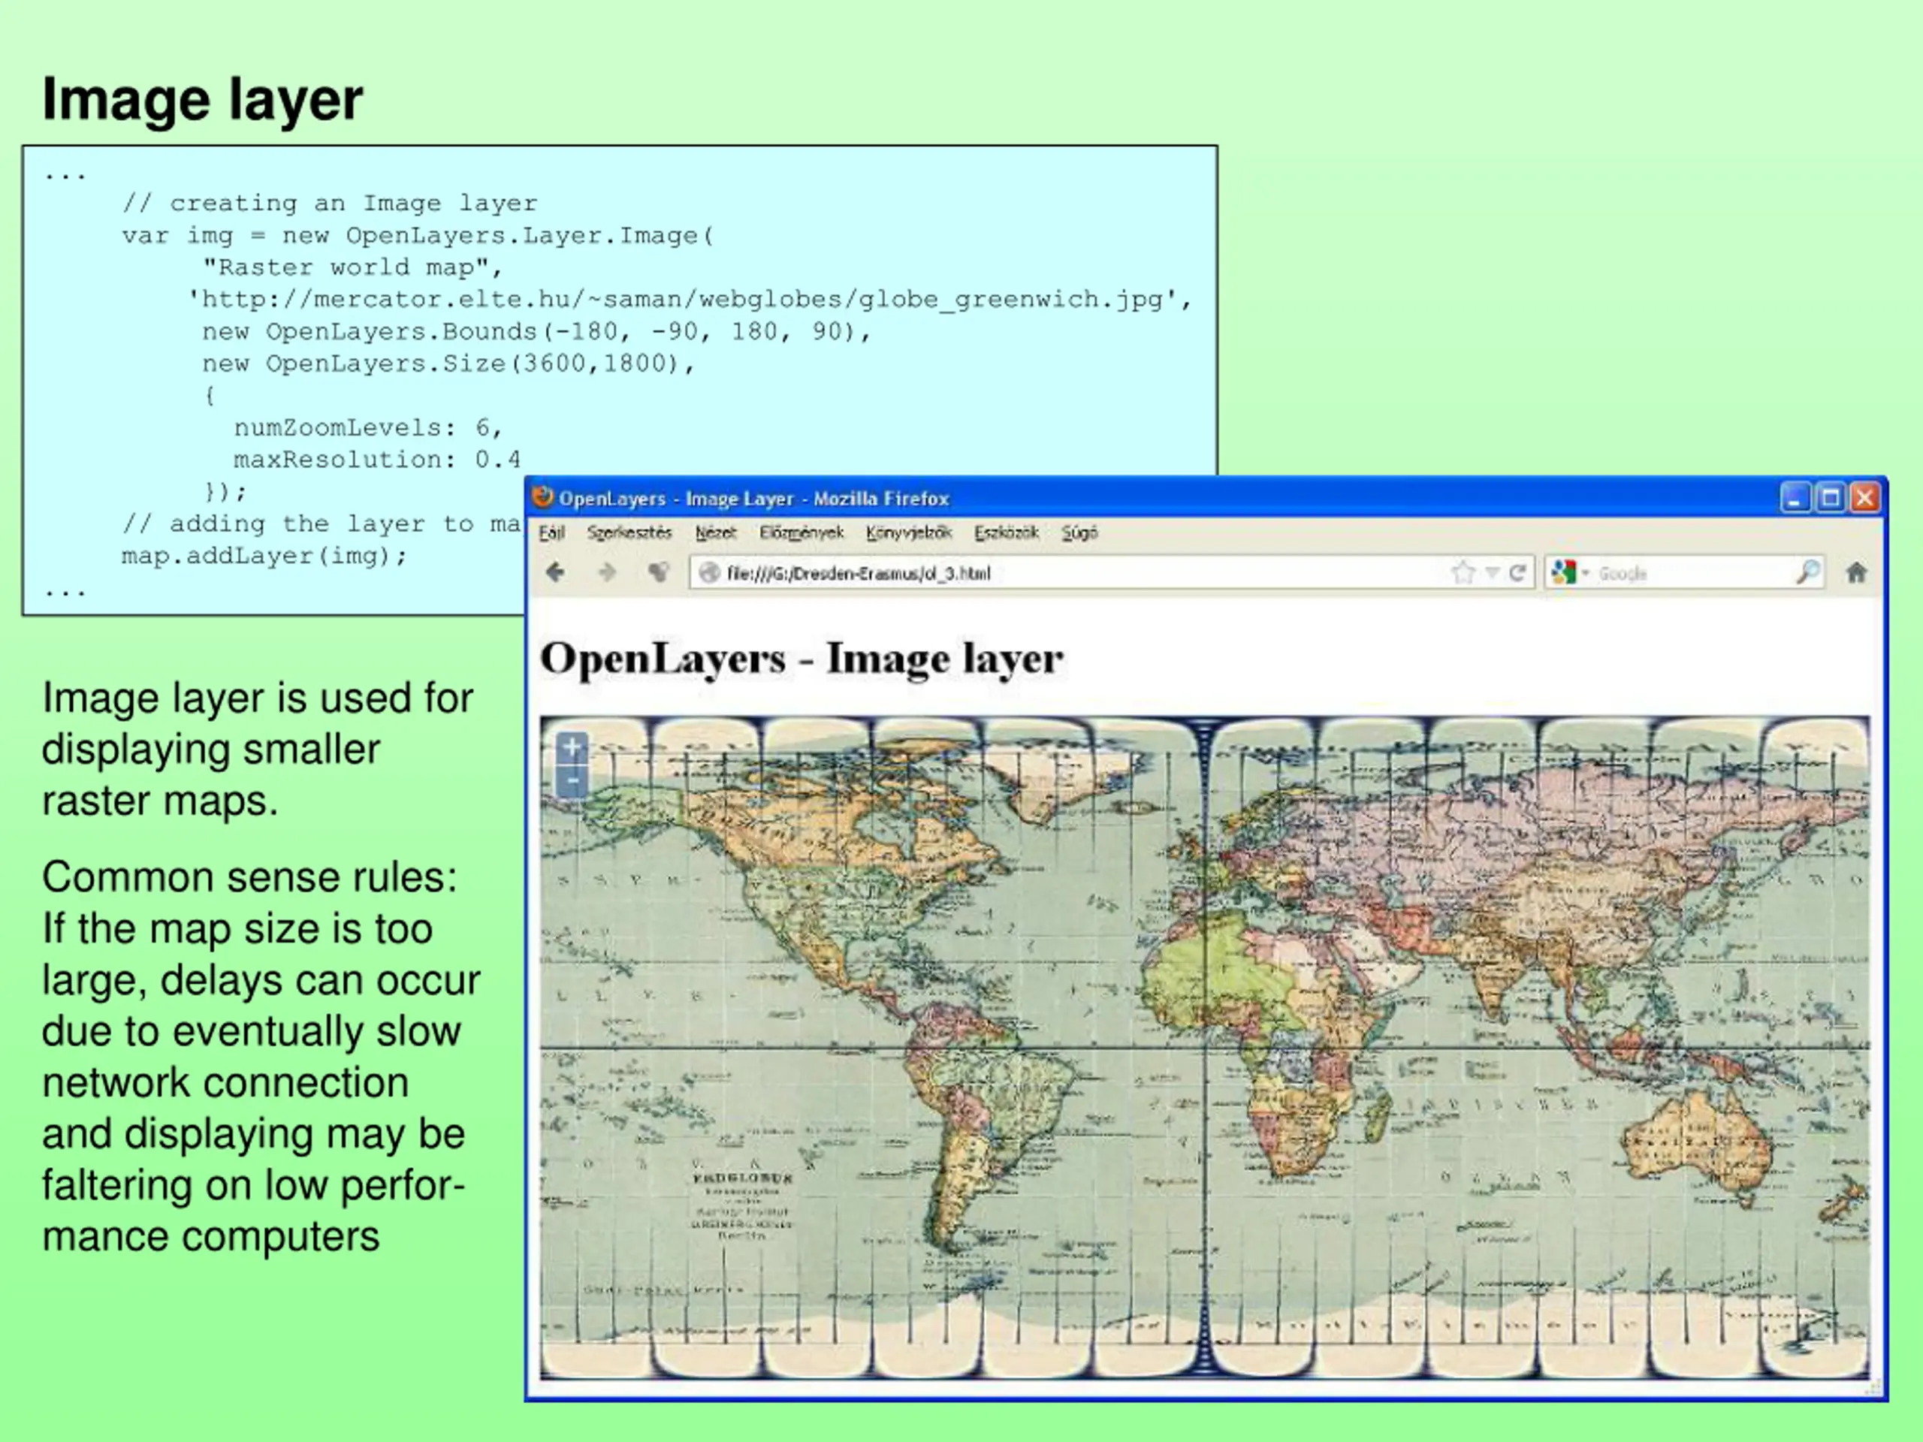Viewport: 1923px width, 1442px height.
Task: Open the Könyvjelzők menu
Action: [908, 532]
